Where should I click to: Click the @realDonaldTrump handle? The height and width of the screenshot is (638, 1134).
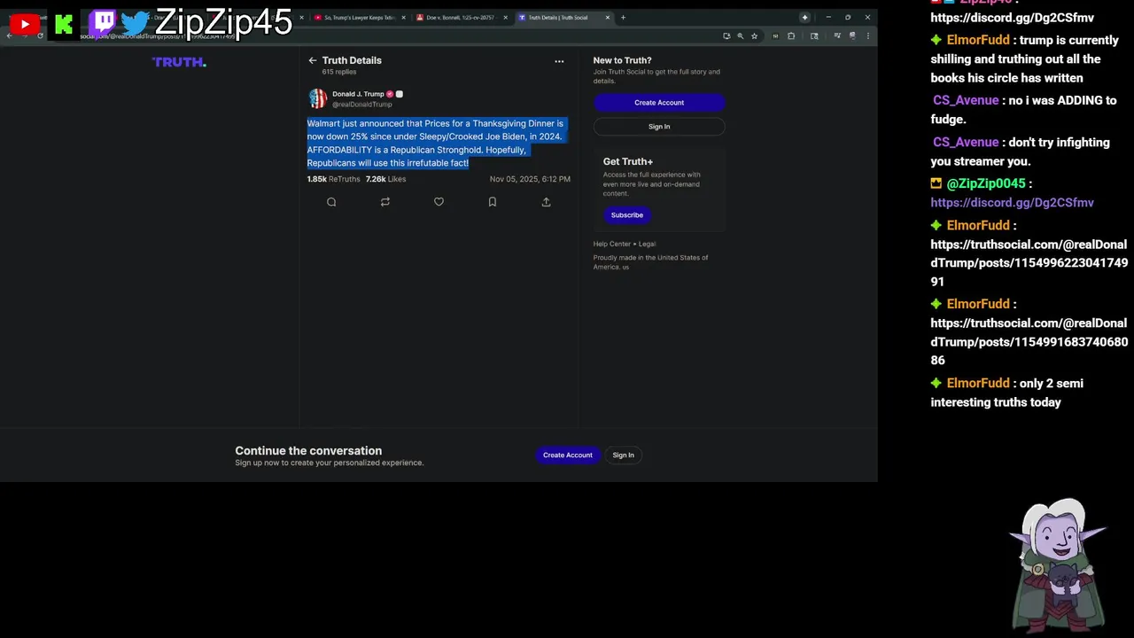tap(361, 105)
